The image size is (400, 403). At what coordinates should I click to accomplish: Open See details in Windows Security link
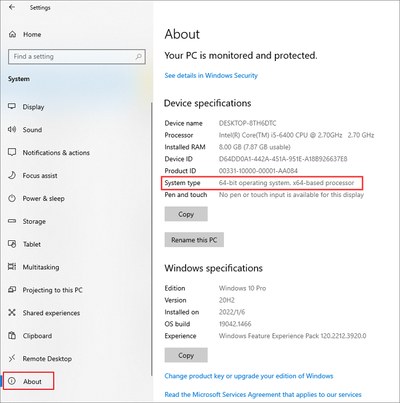pyautogui.click(x=211, y=75)
